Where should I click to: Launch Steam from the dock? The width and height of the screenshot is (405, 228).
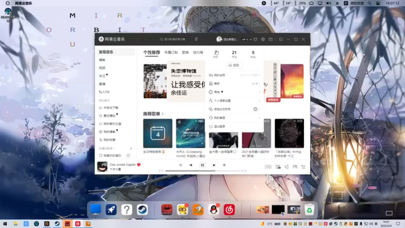click(142, 210)
